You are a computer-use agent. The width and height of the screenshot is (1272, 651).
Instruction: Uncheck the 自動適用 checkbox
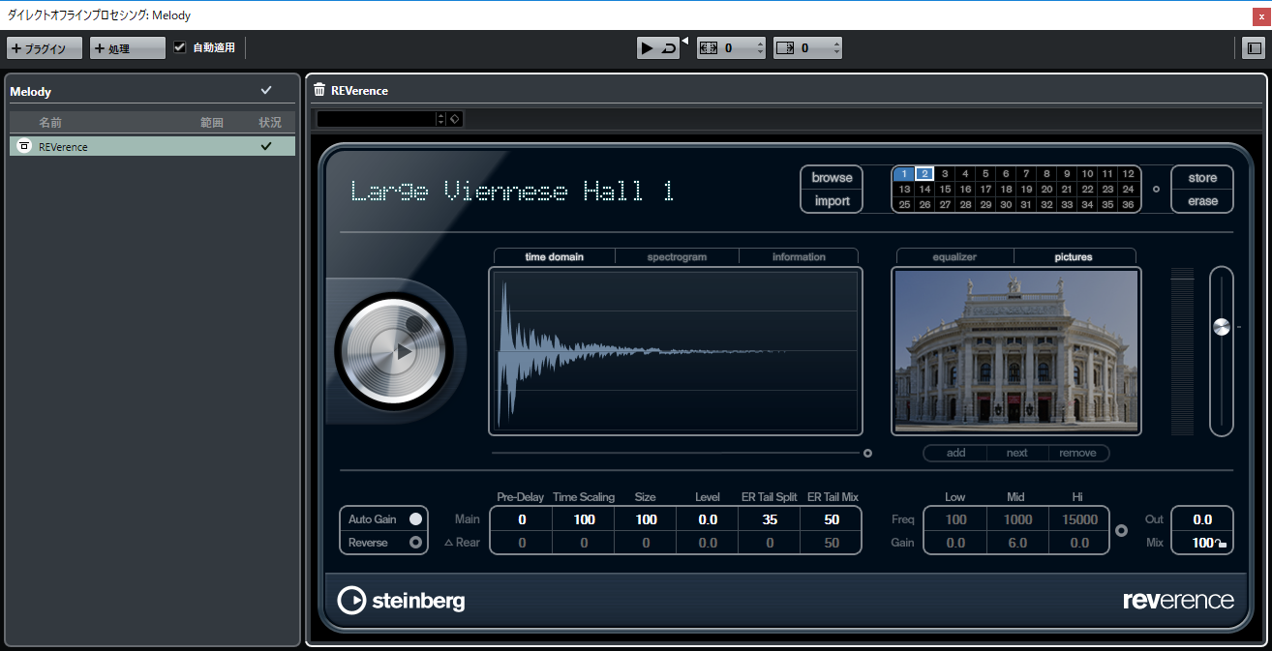pos(179,47)
